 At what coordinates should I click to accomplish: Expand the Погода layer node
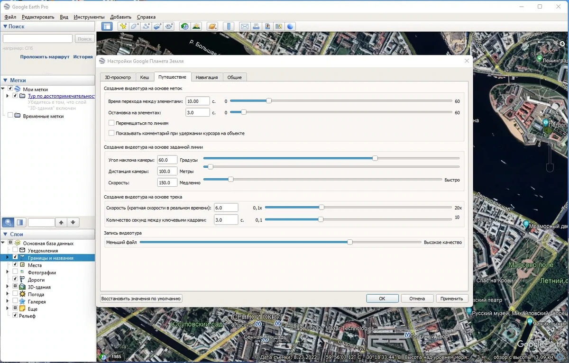[x=8, y=294]
